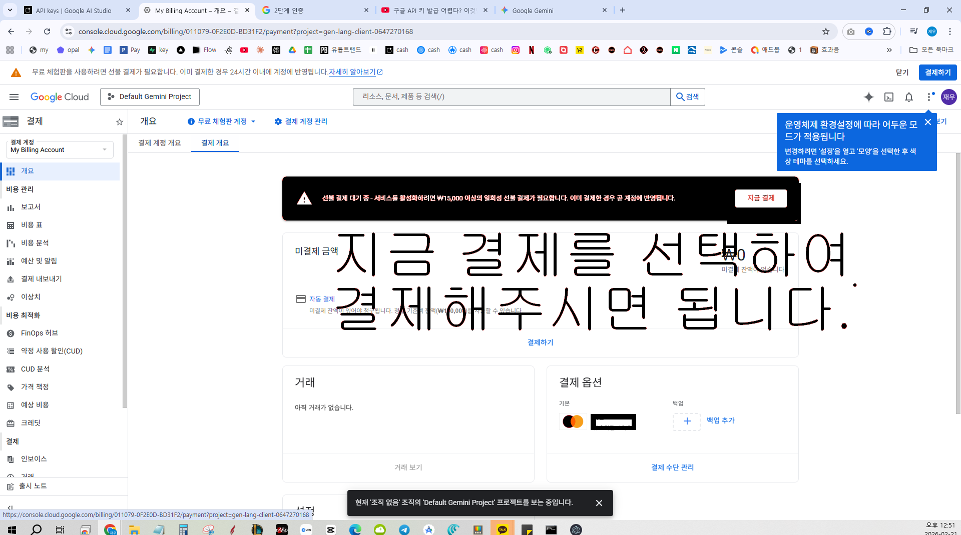
Task: Open notifications bell icon
Action: 909,97
